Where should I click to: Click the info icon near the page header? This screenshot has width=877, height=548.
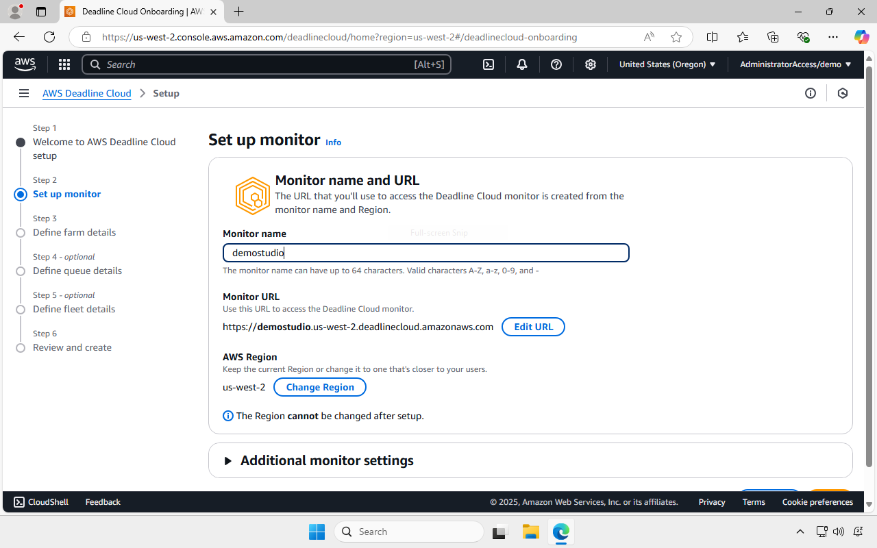(x=811, y=92)
